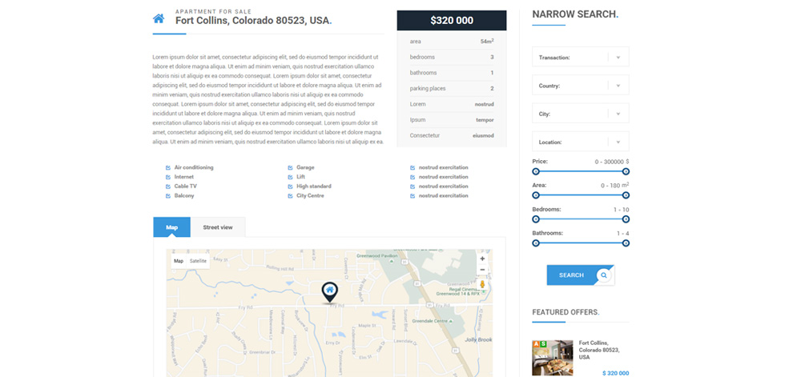Click the bathrooms row in the details table

[x=452, y=73]
